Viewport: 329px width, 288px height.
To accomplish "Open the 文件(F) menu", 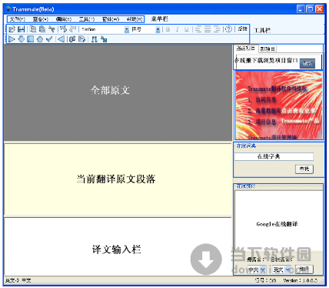I will pyautogui.click(x=17, y=19).
